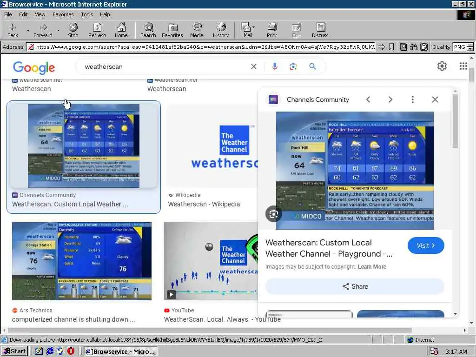Open Google quick settings gear

442,66
